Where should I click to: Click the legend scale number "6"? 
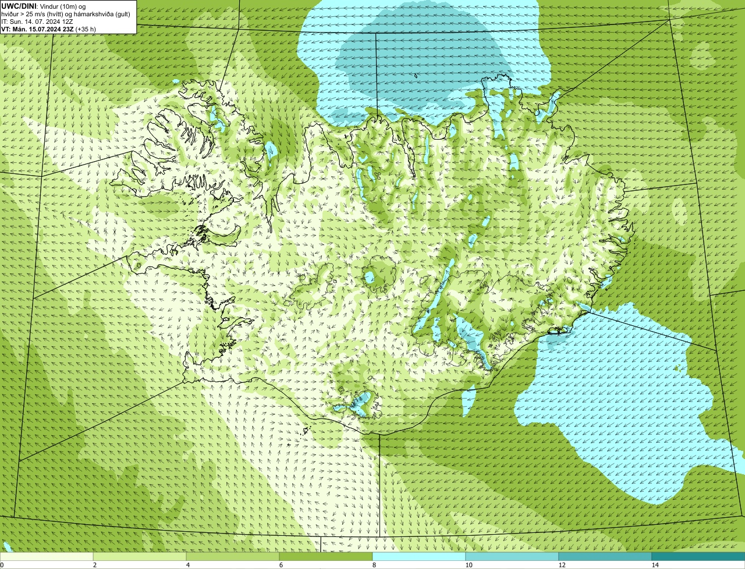point(281,565)
